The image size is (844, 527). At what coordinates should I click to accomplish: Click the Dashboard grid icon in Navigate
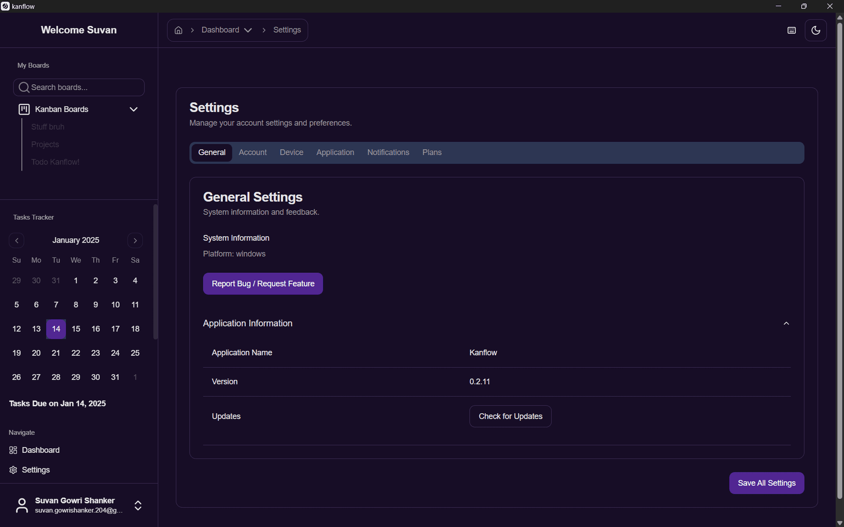(13, 450)
